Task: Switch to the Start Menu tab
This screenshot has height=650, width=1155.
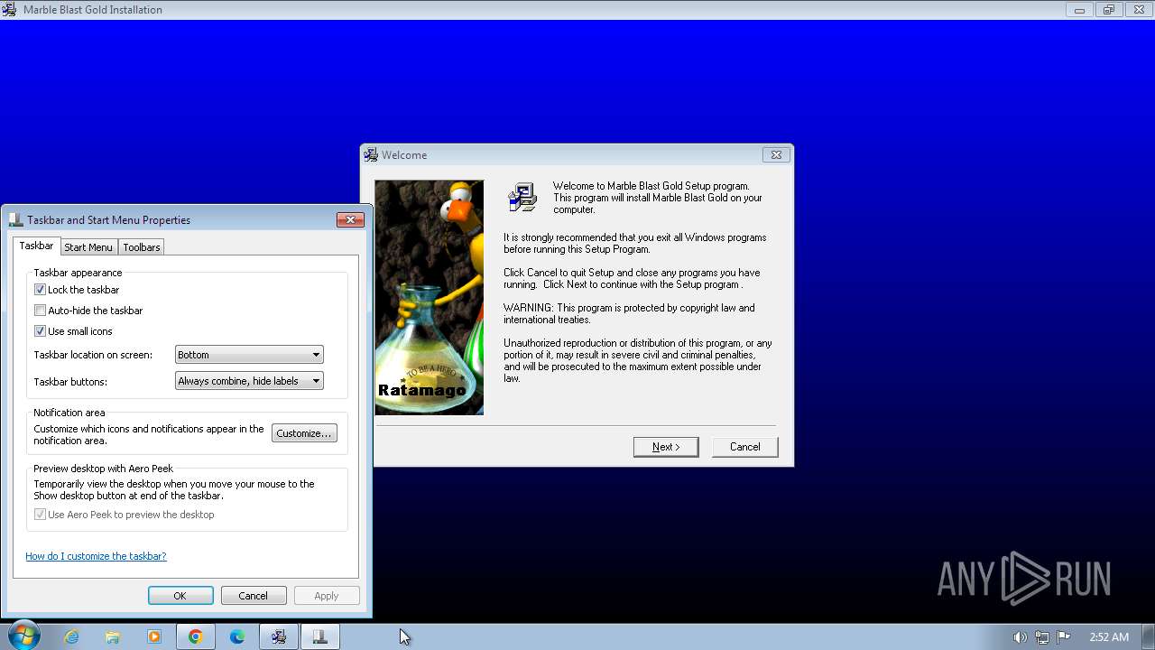Action: (88, 247)
